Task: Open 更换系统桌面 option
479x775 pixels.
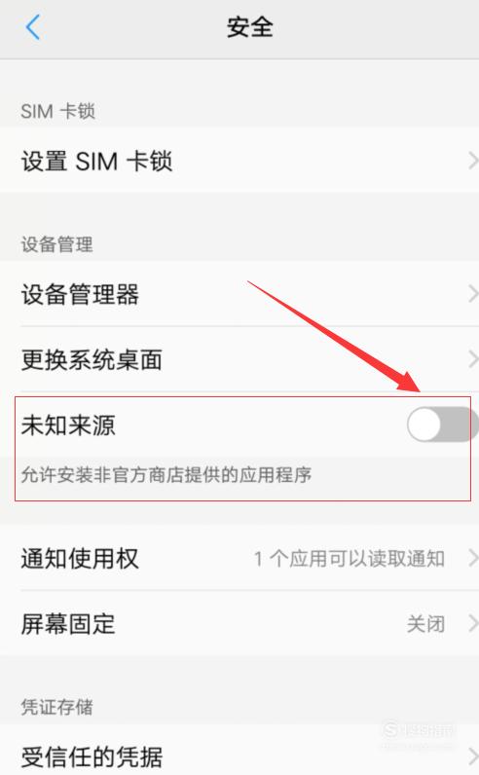Action: pos(239,359)
